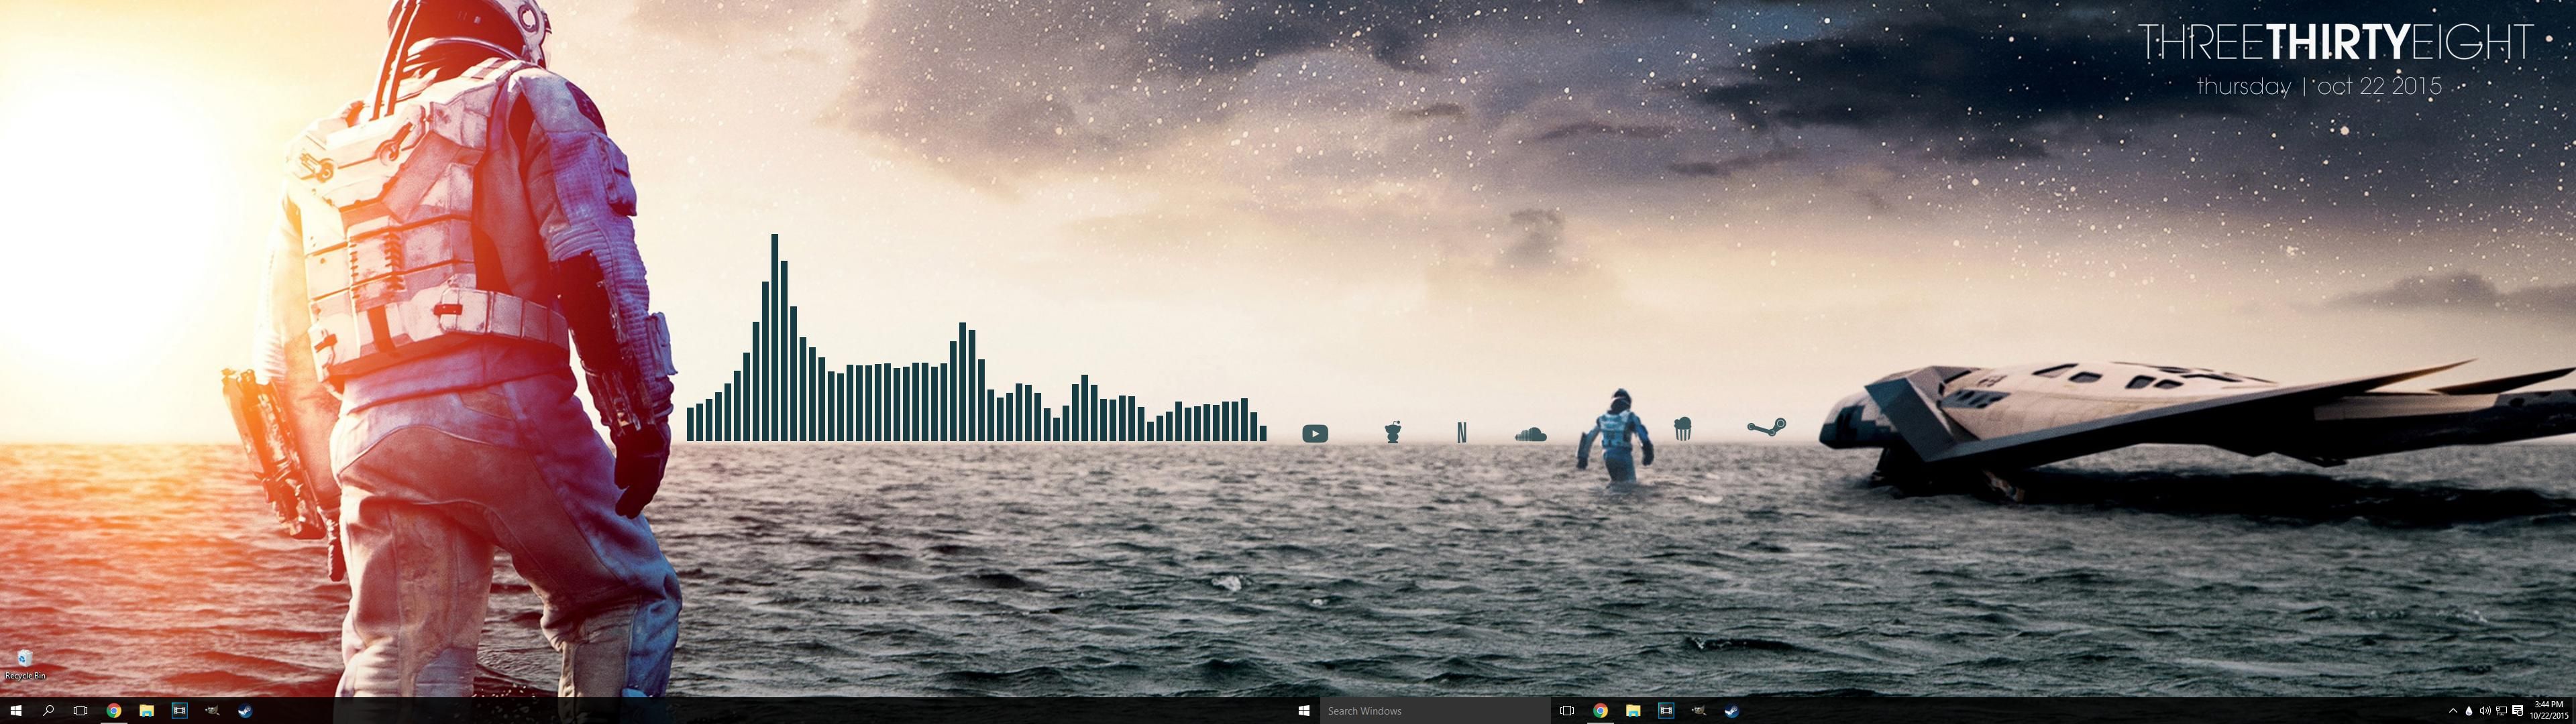Screen dimensions: 2576x724
Task: Click the jellyfish-shaped launcher icon
Action: (x=1683, y=429)
